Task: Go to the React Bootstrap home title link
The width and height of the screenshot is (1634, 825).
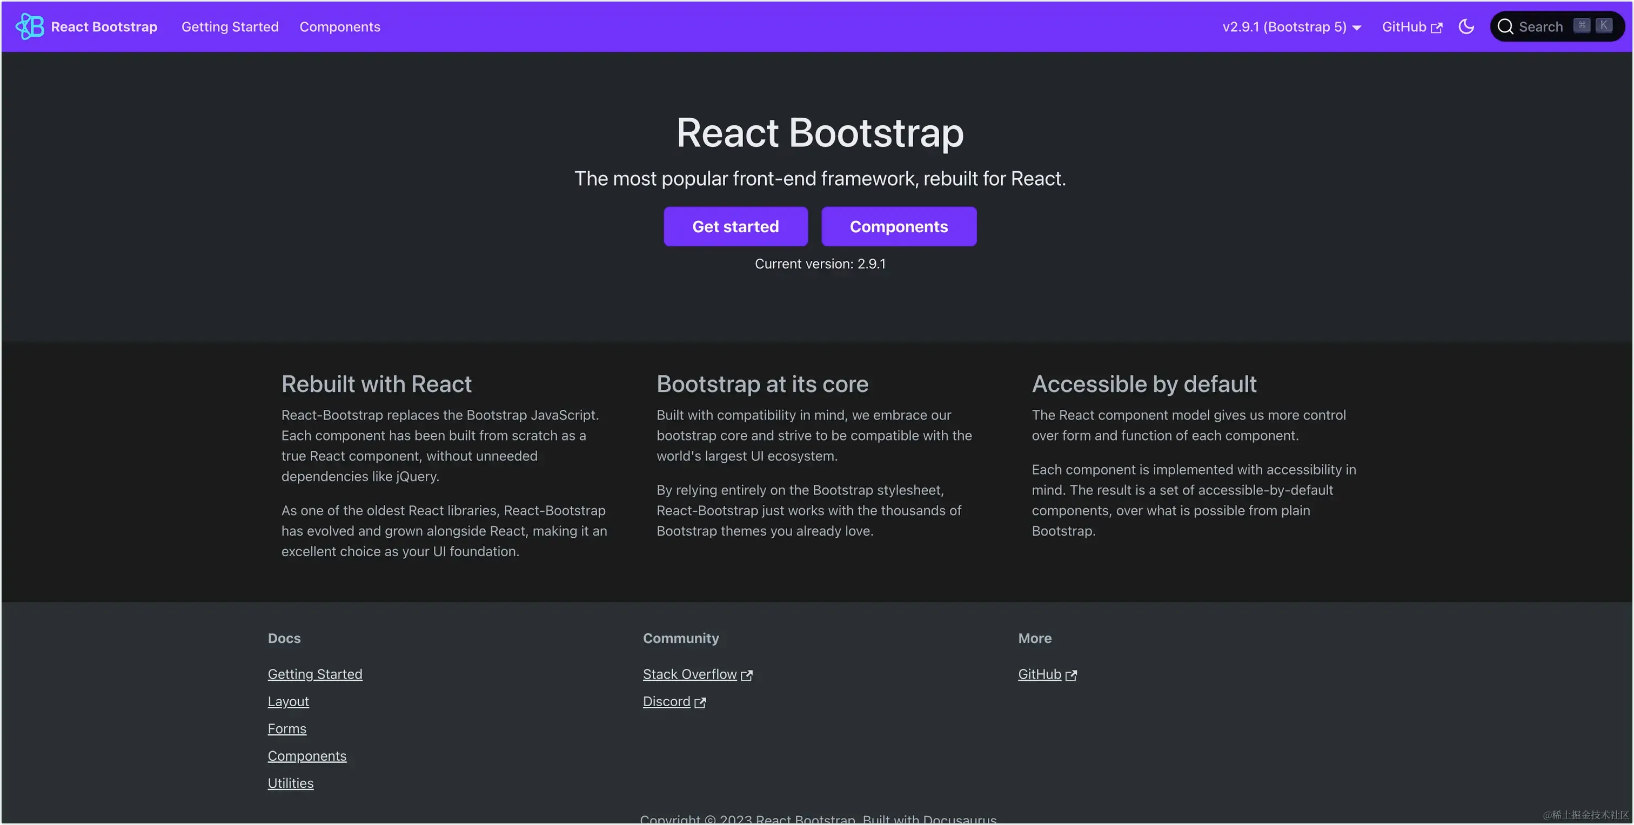Action: 104,26
